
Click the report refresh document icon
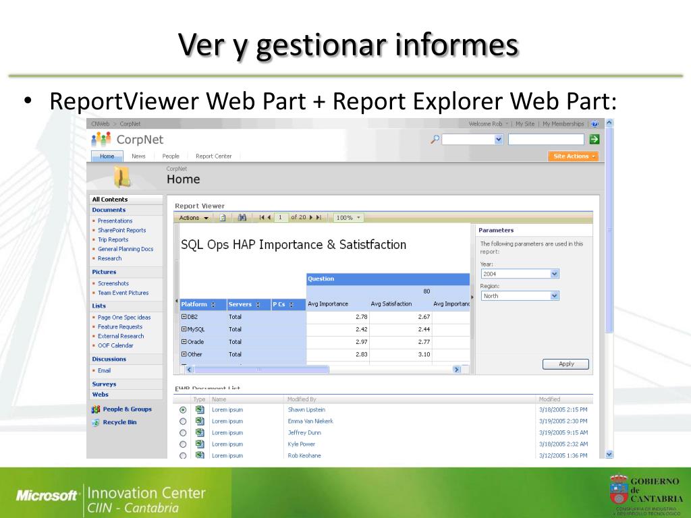(223, 218)
